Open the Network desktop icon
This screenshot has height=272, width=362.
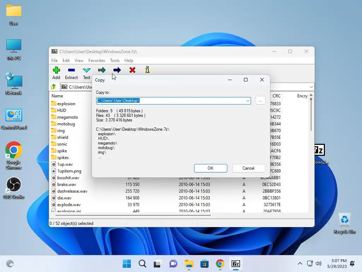[x=14, y=84]
